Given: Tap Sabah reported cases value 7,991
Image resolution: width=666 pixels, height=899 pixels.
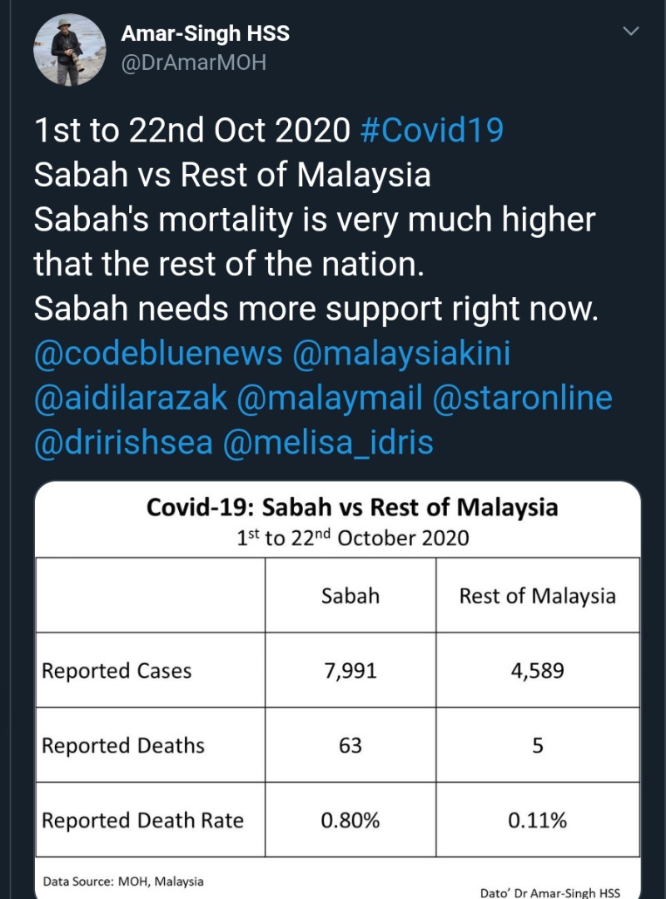Looking at the screenshot, I should [350, 670].
